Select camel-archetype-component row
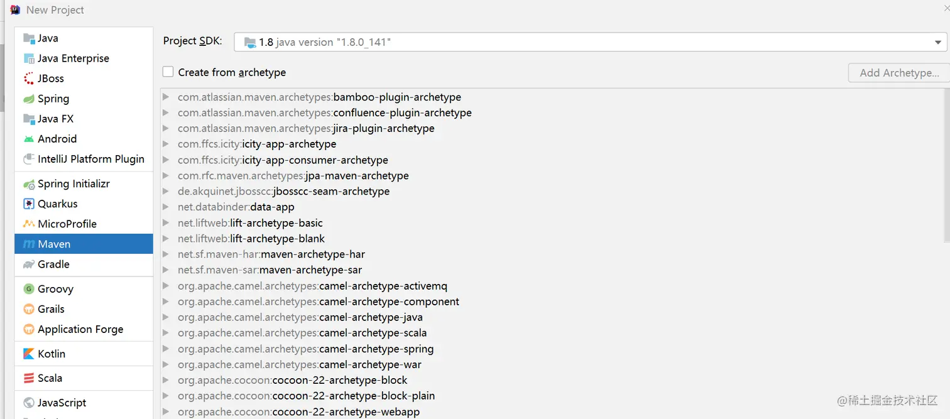 [x=552, y=302]
